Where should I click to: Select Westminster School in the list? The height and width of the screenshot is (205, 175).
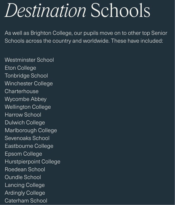[29, 60]
